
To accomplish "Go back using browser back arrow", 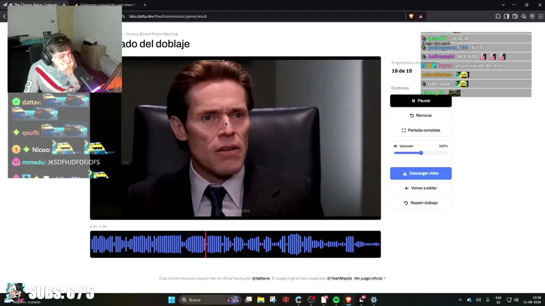I will pyautogui.click(x=4, y=16).
